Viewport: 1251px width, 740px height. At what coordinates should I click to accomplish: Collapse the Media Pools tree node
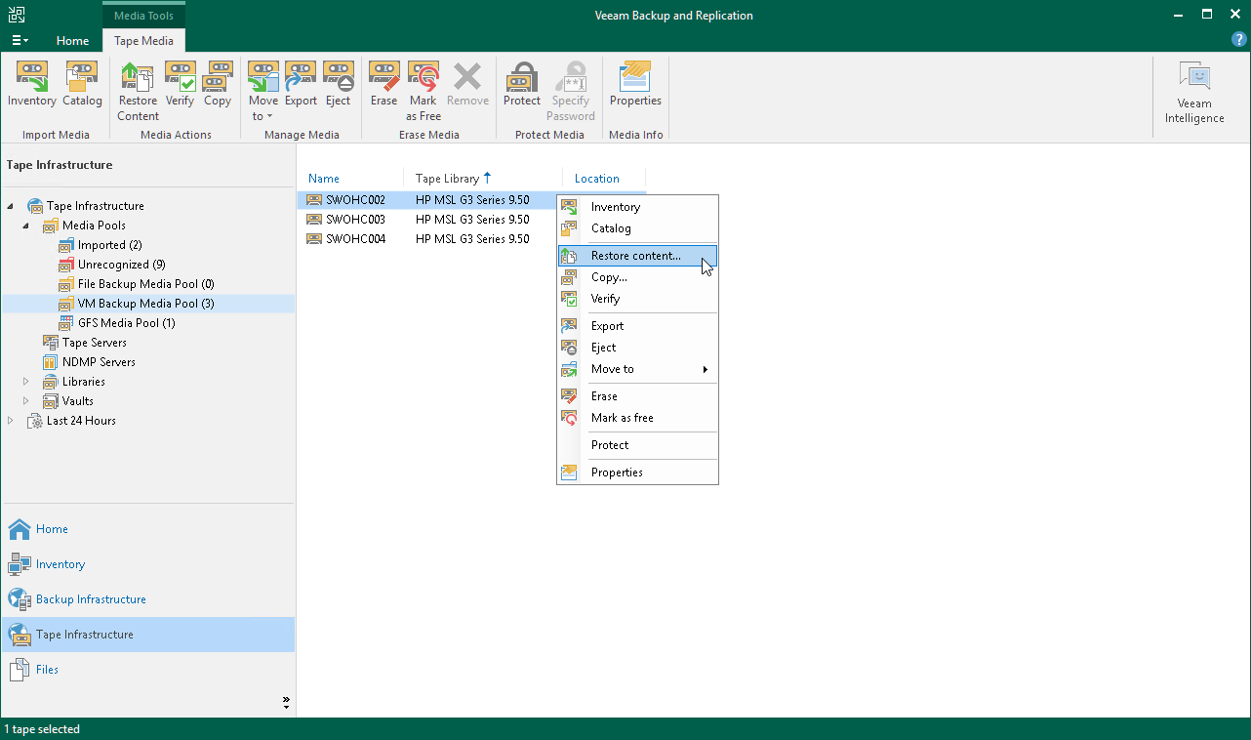tap(26, 226)
